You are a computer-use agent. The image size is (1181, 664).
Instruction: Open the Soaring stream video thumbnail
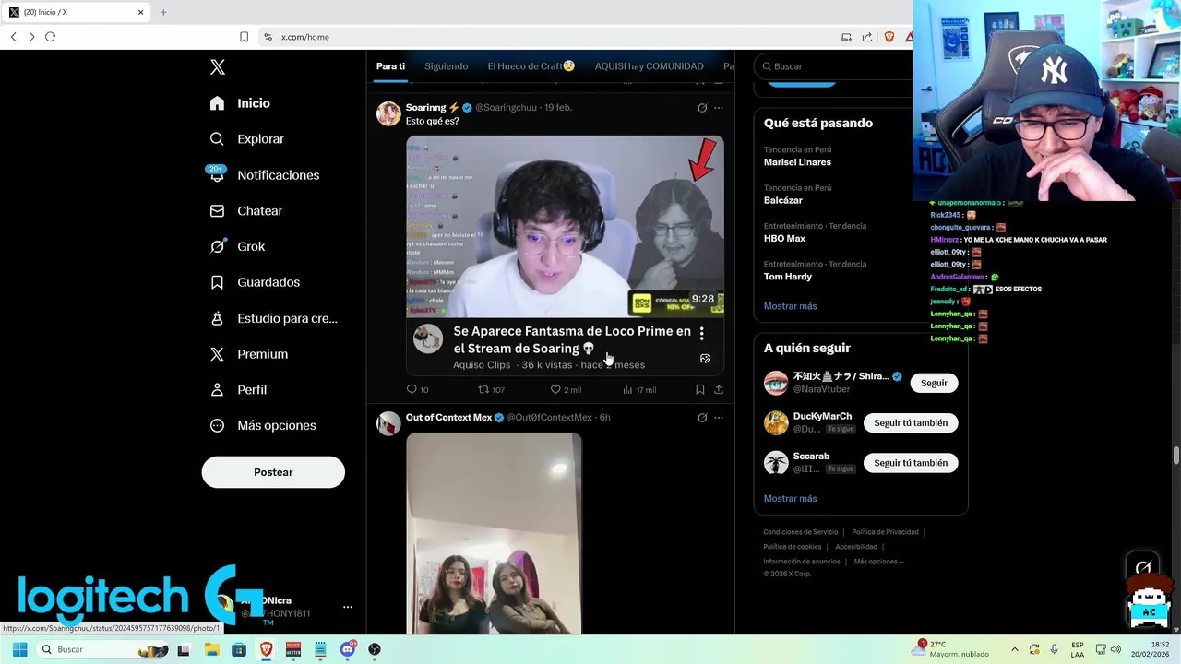coord(565,227)
